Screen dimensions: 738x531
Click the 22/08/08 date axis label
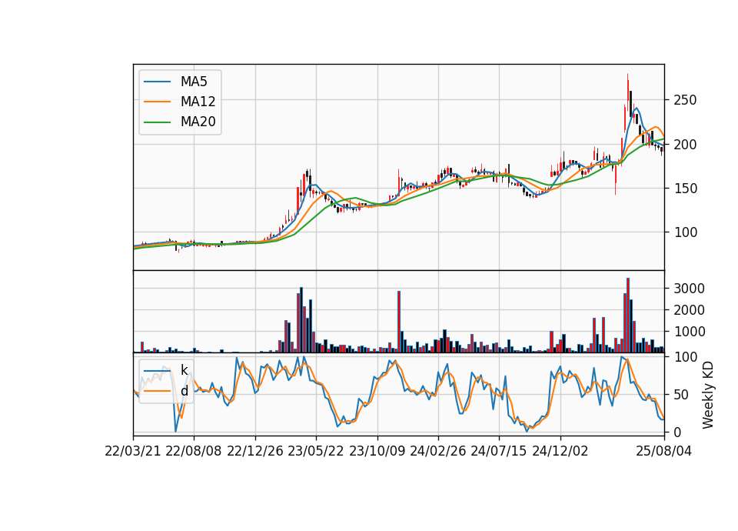pyautogui.click(x=194, y=451)
